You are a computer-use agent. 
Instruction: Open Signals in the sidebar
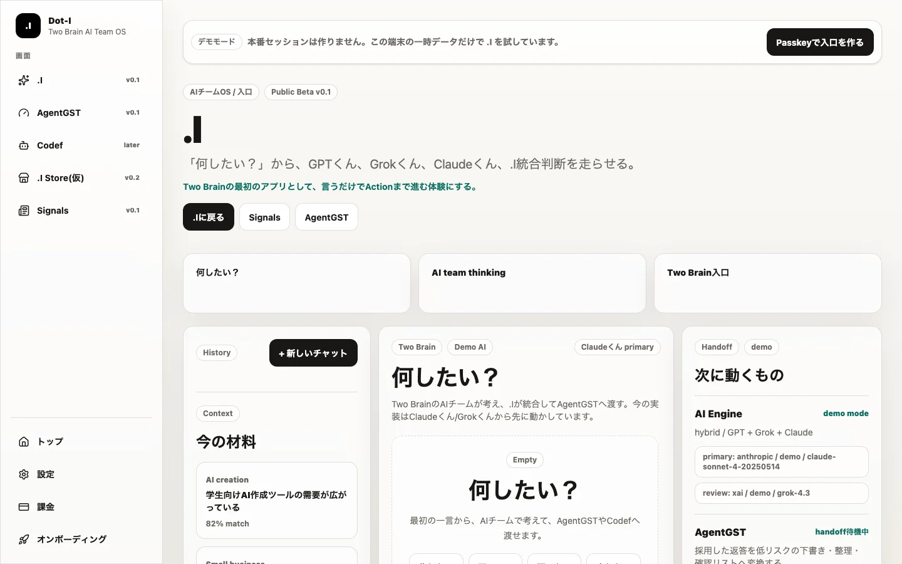[81, 211]
